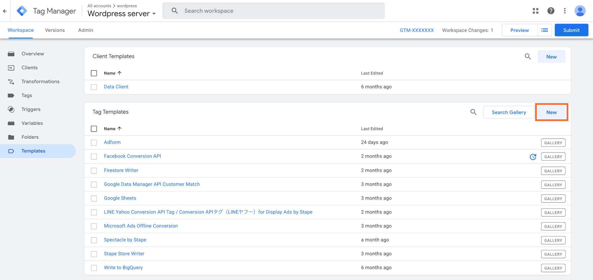This screenshot has width=593, height=280.
Task: Open Clients in the sidebar
Action: coord(30,68)
